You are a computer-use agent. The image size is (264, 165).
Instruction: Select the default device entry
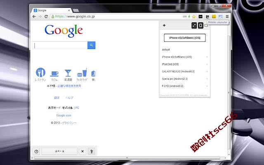[x=166, y=49]
